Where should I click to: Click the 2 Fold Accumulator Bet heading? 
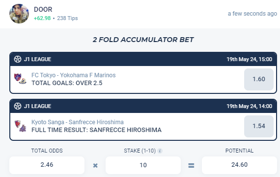[143, 40]
